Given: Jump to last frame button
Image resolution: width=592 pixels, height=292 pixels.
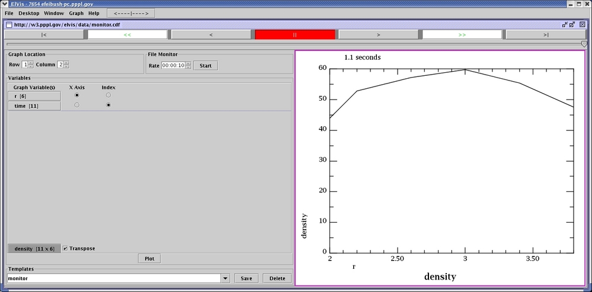Looking at the screenshot, I should pyautogui.click(x=546, y=35).
